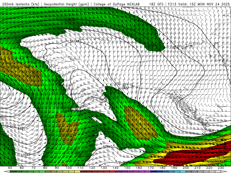Screen dimensions: 231x173
Task: Click the 10500 height contour label
Action: 123,163
